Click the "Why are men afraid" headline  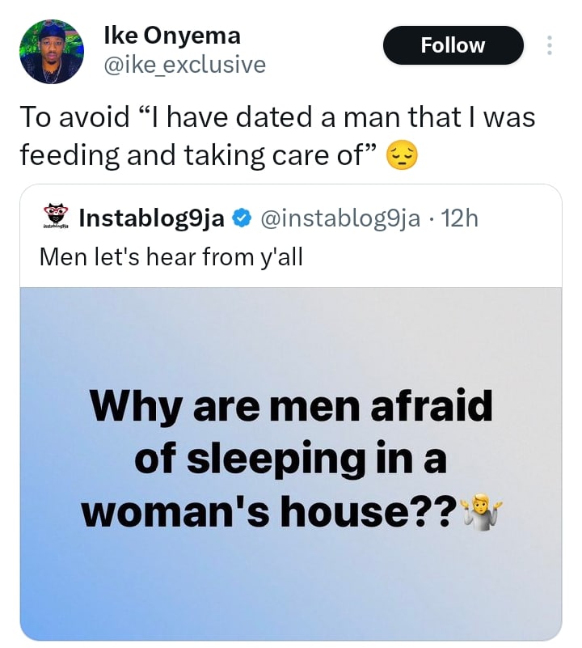click(291, 405)
